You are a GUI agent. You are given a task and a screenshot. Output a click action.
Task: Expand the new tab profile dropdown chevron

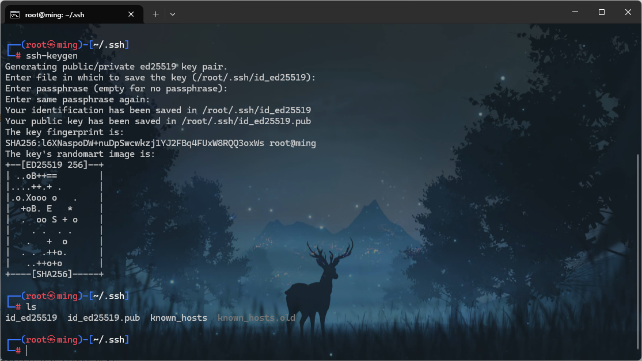coord(173,14)
